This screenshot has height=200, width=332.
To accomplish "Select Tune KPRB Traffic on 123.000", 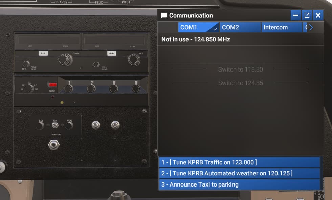I will [239, 162].
